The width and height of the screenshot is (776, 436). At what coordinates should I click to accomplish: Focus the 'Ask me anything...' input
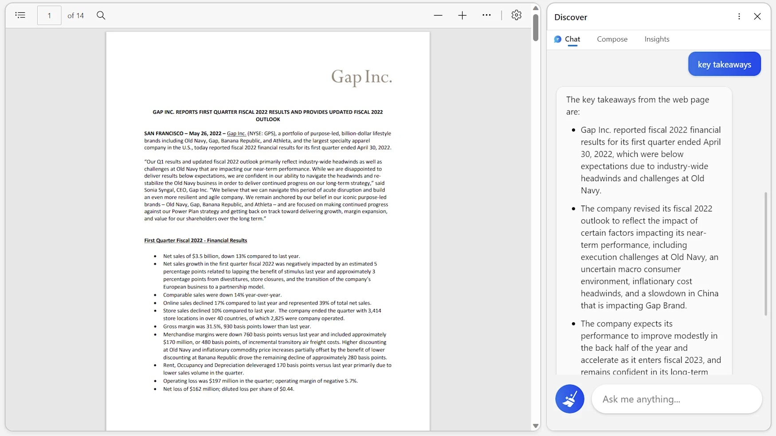click(677, 399)
